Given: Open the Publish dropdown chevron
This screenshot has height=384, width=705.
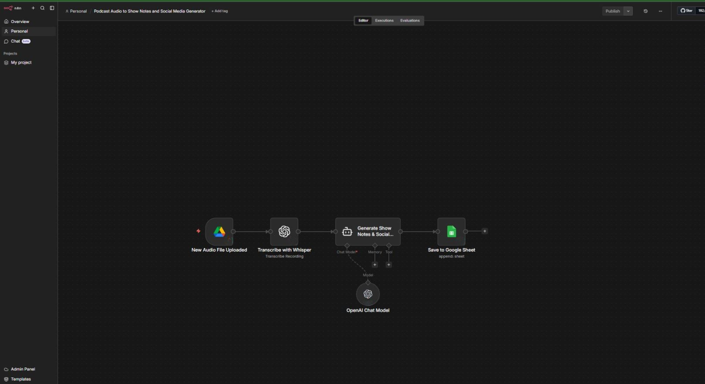Looking at the screenshot, I should click(x=628, y=10).
